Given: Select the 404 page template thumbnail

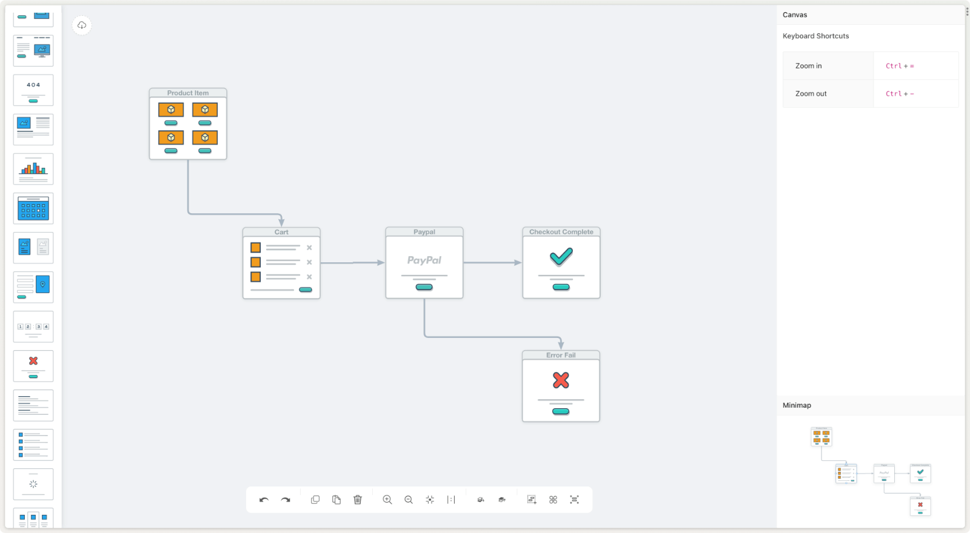Looking at the screenshot, I should 33,90.
